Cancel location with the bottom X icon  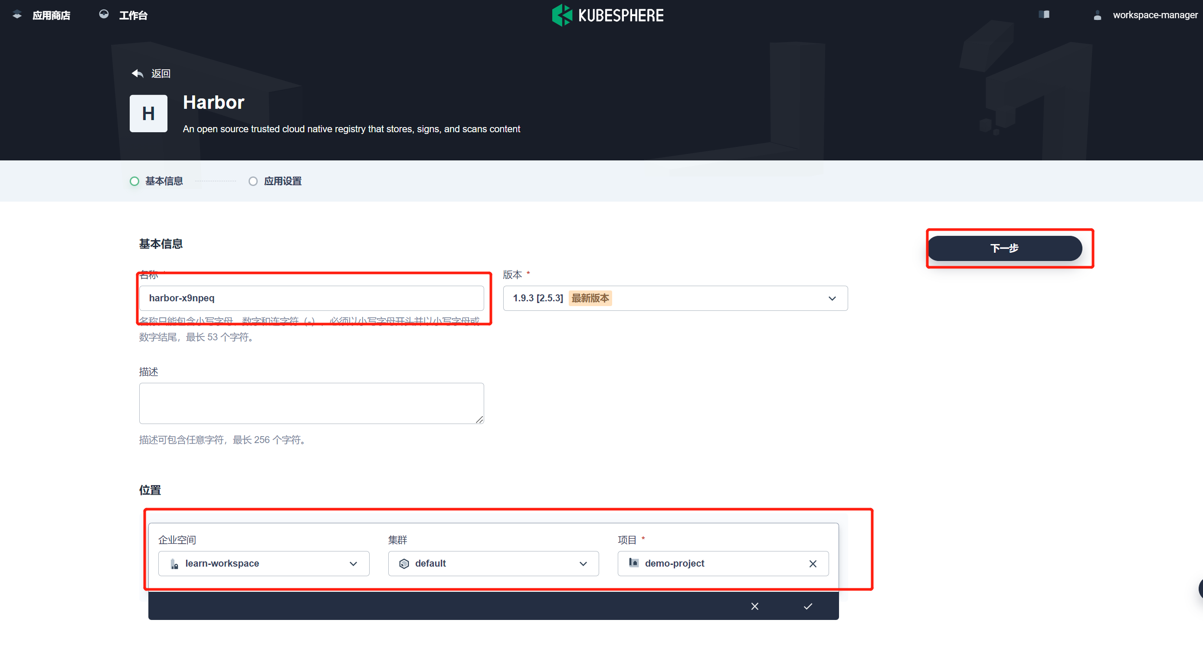pyautogui.click(x=754, y=606)
